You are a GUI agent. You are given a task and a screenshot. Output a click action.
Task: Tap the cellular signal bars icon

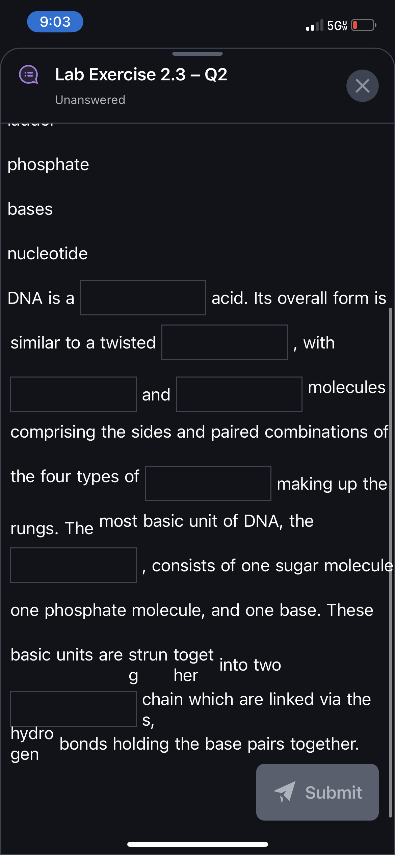315,25
